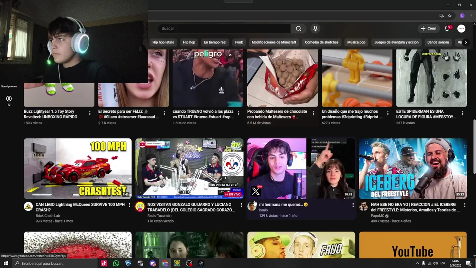
Task: Open options for Radio Tucumán live video
Action: click(x=241, y=205)
